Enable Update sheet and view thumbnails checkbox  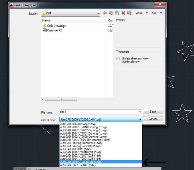tap(118, 59)
